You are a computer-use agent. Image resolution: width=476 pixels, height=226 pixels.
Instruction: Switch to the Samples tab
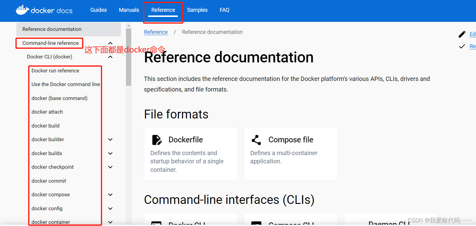coord(197,10)
